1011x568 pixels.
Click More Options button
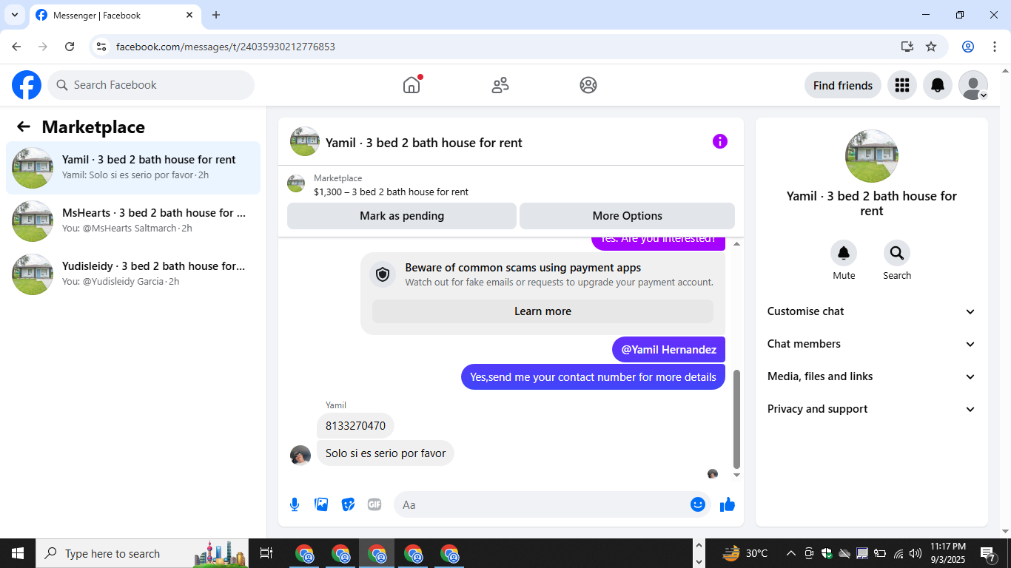click(628, 216)
